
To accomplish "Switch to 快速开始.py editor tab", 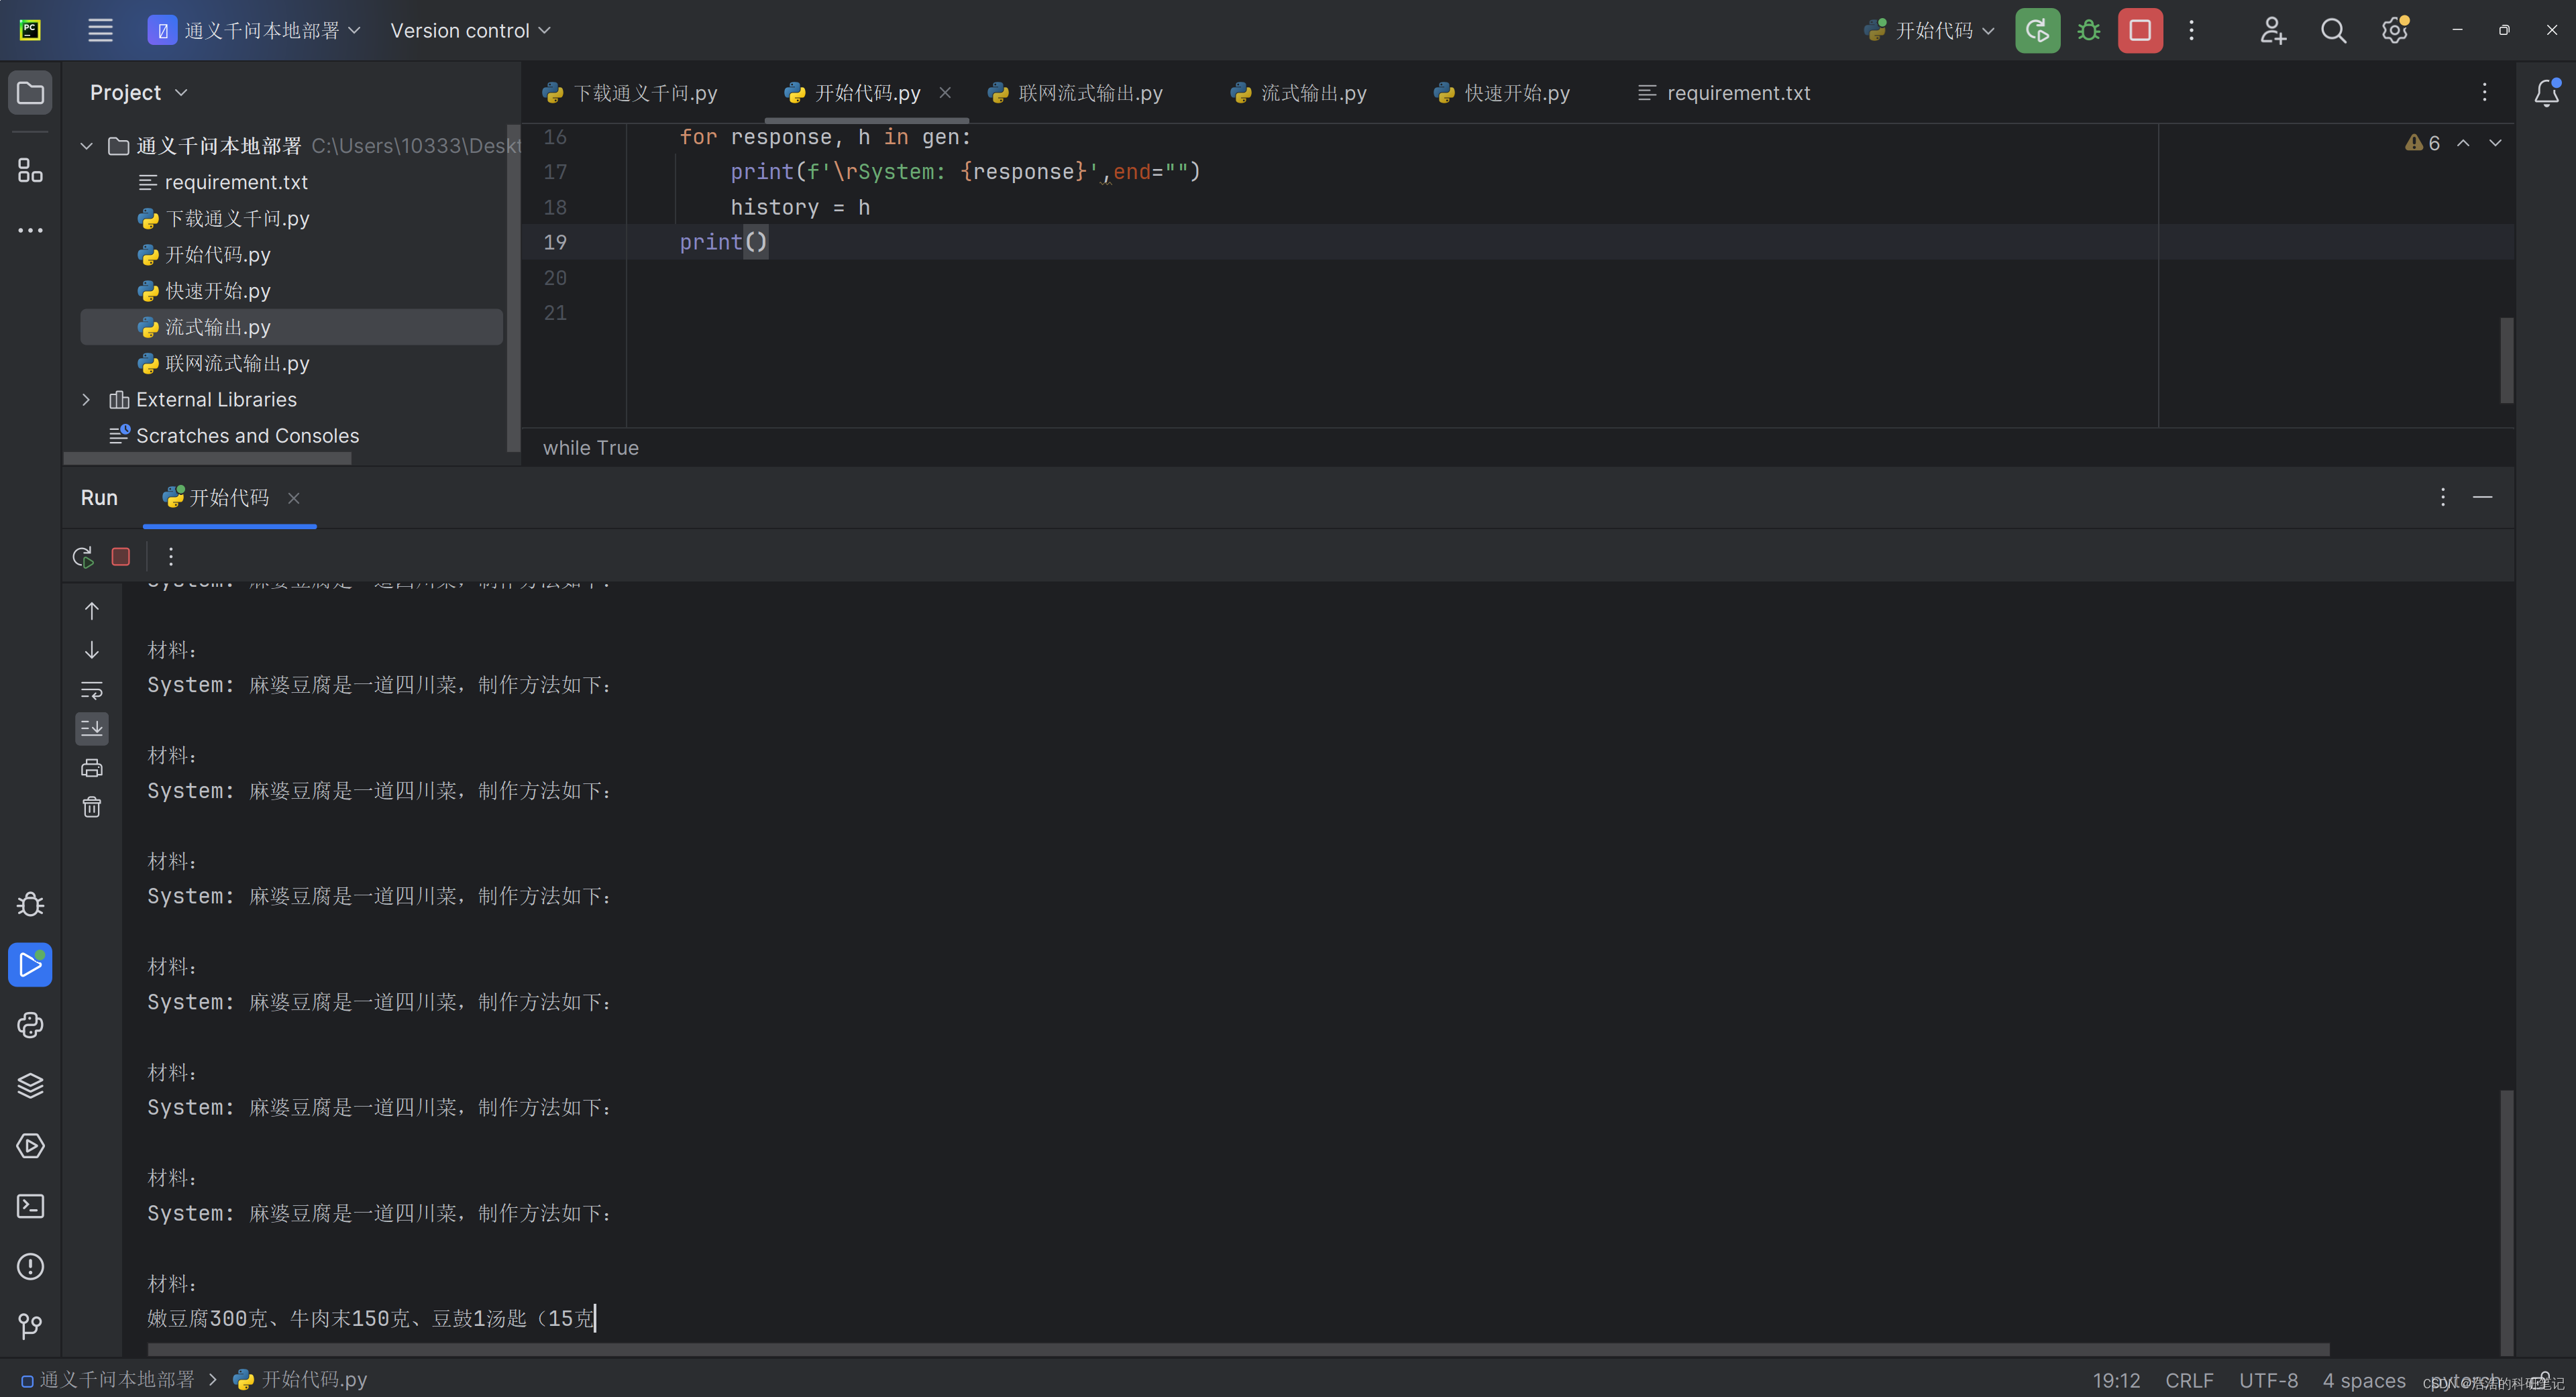I will click(1501, 92).
